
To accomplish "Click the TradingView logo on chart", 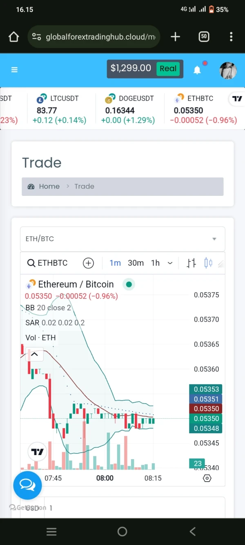I will pos(37,452).
